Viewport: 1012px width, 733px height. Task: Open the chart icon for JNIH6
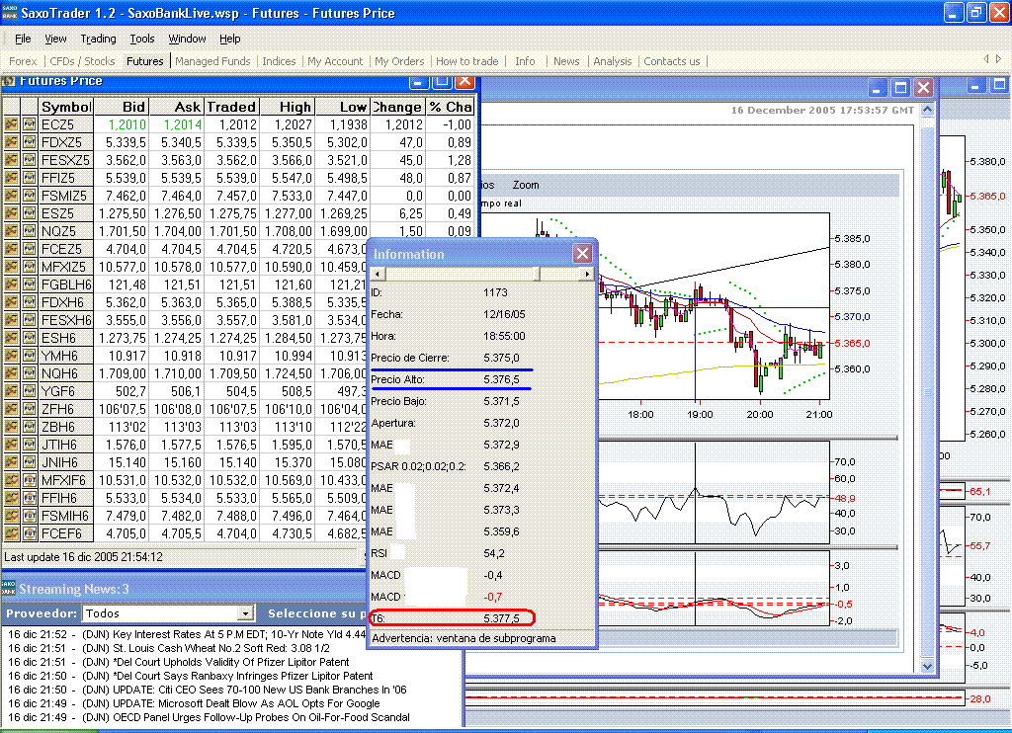click(x=11, y=462)
